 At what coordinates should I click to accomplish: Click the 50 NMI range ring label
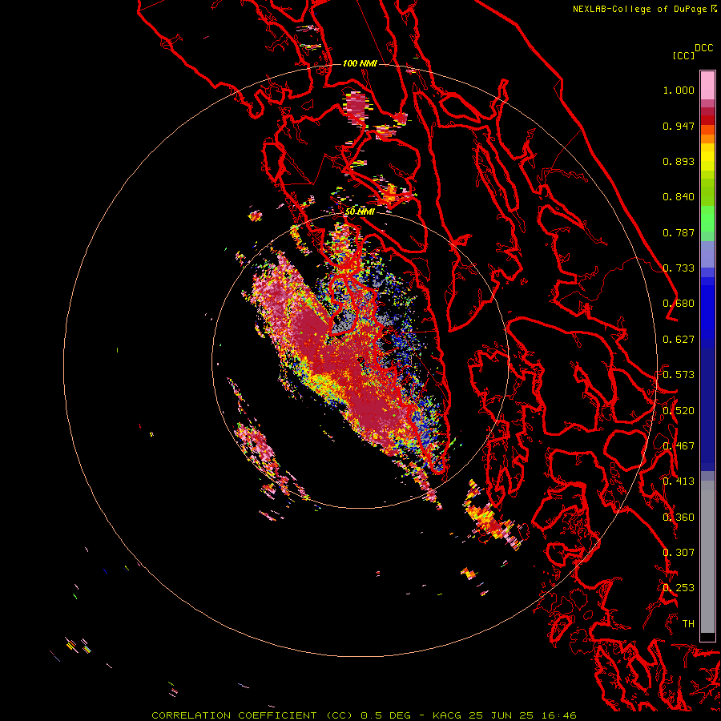click(x=360, y=211)
